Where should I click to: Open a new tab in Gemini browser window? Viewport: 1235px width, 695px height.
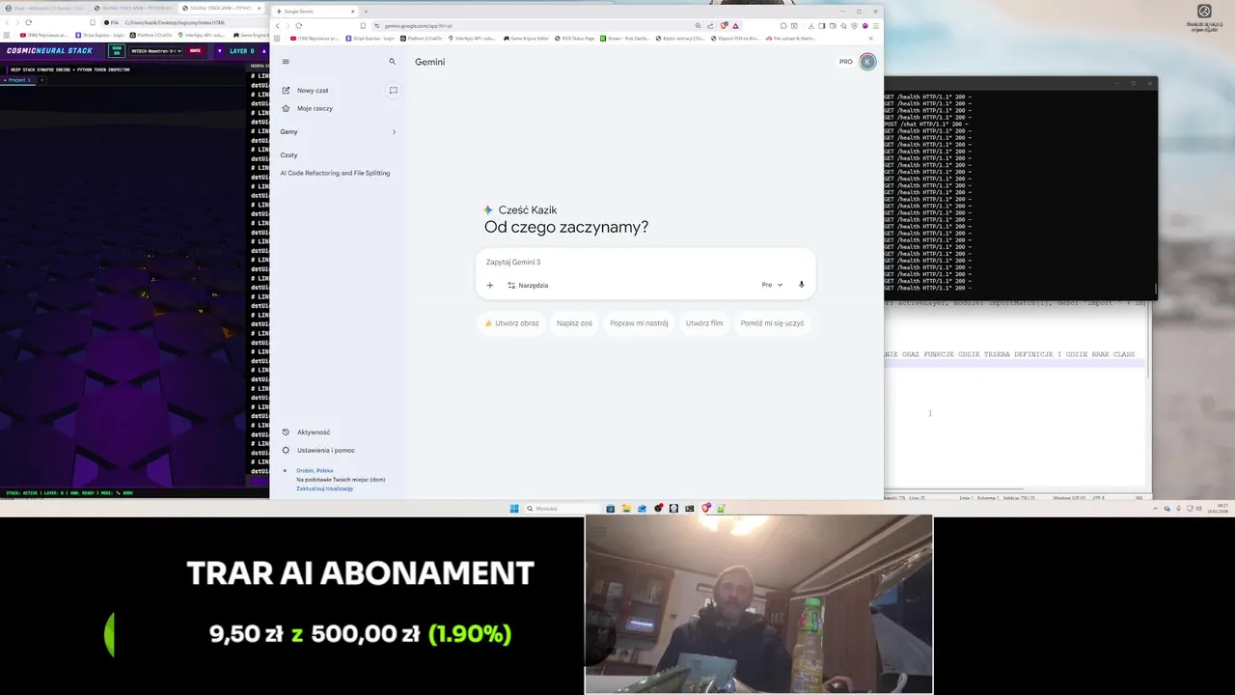[x=366, y=12]
